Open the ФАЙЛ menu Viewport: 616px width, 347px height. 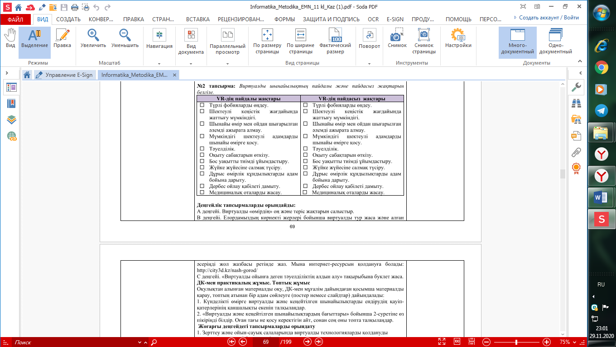tap(15, 19)
